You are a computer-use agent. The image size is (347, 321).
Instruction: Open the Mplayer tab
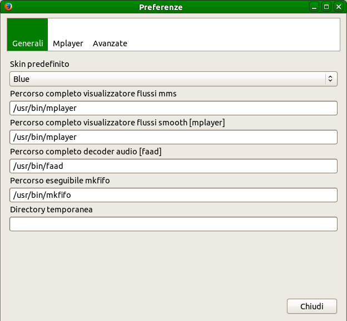point(68,43)
